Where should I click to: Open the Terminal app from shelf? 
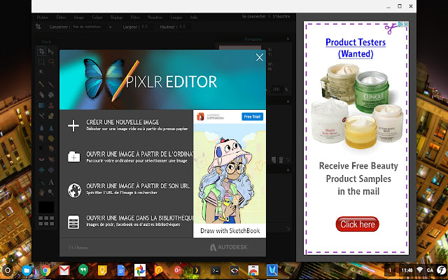(216, 270)
